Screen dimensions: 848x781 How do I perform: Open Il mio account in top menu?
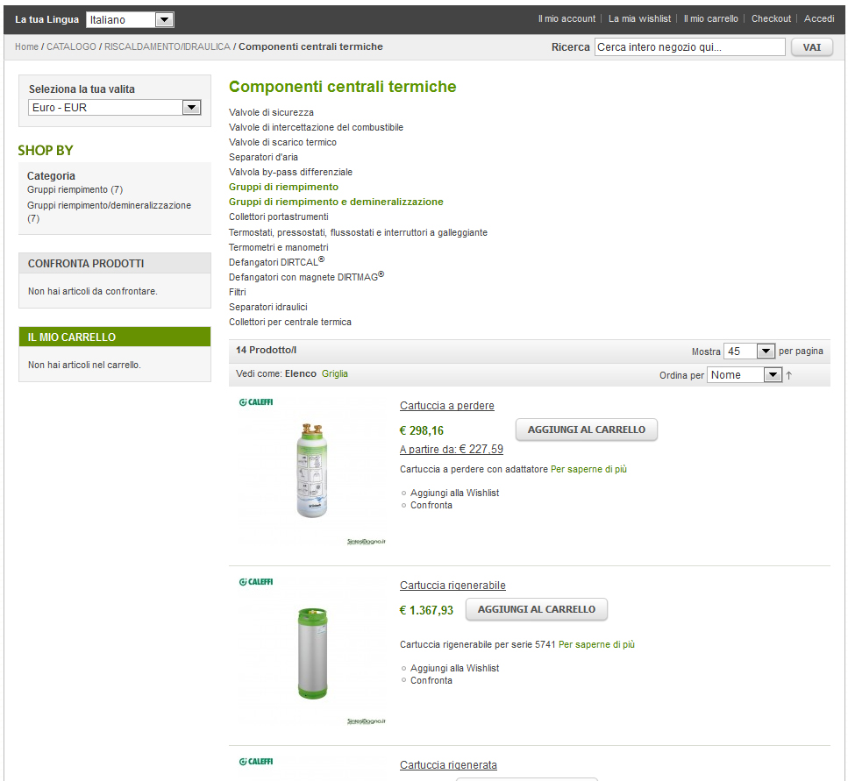(x=567, y=18)
